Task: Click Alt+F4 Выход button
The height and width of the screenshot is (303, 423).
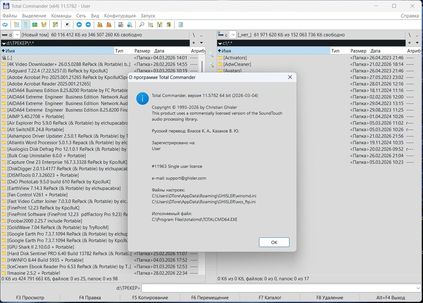Action: click(x=391, y=298)
